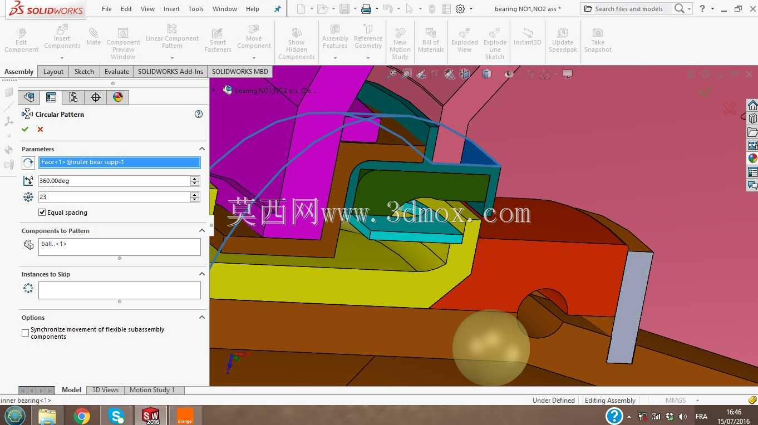Expand the bearing NO1,NO2 ass tree node
Screen dimensions: 758x425
tap(213, 90)
